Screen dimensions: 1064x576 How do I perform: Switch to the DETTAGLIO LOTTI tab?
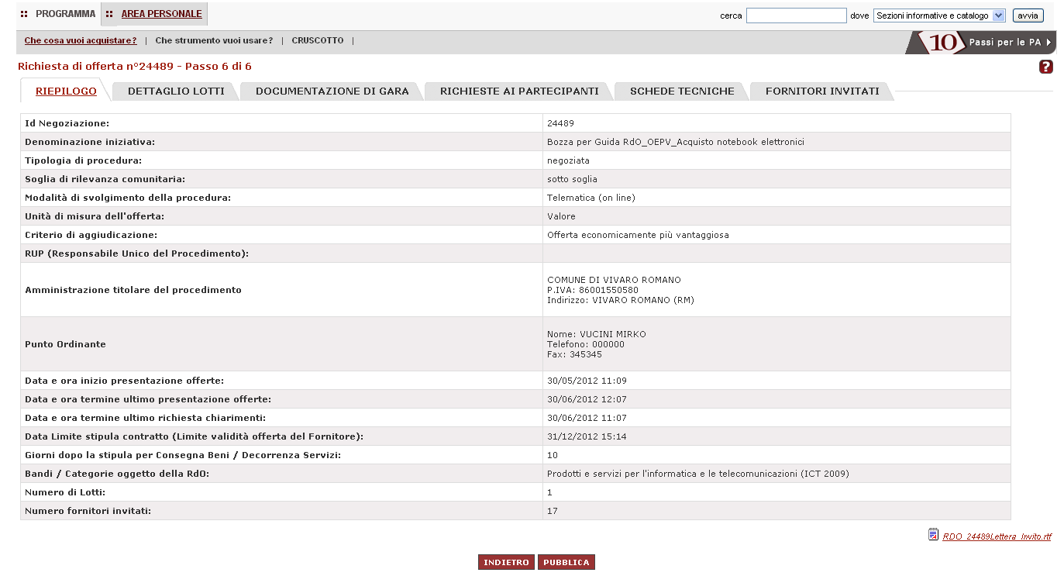point(176,91)
